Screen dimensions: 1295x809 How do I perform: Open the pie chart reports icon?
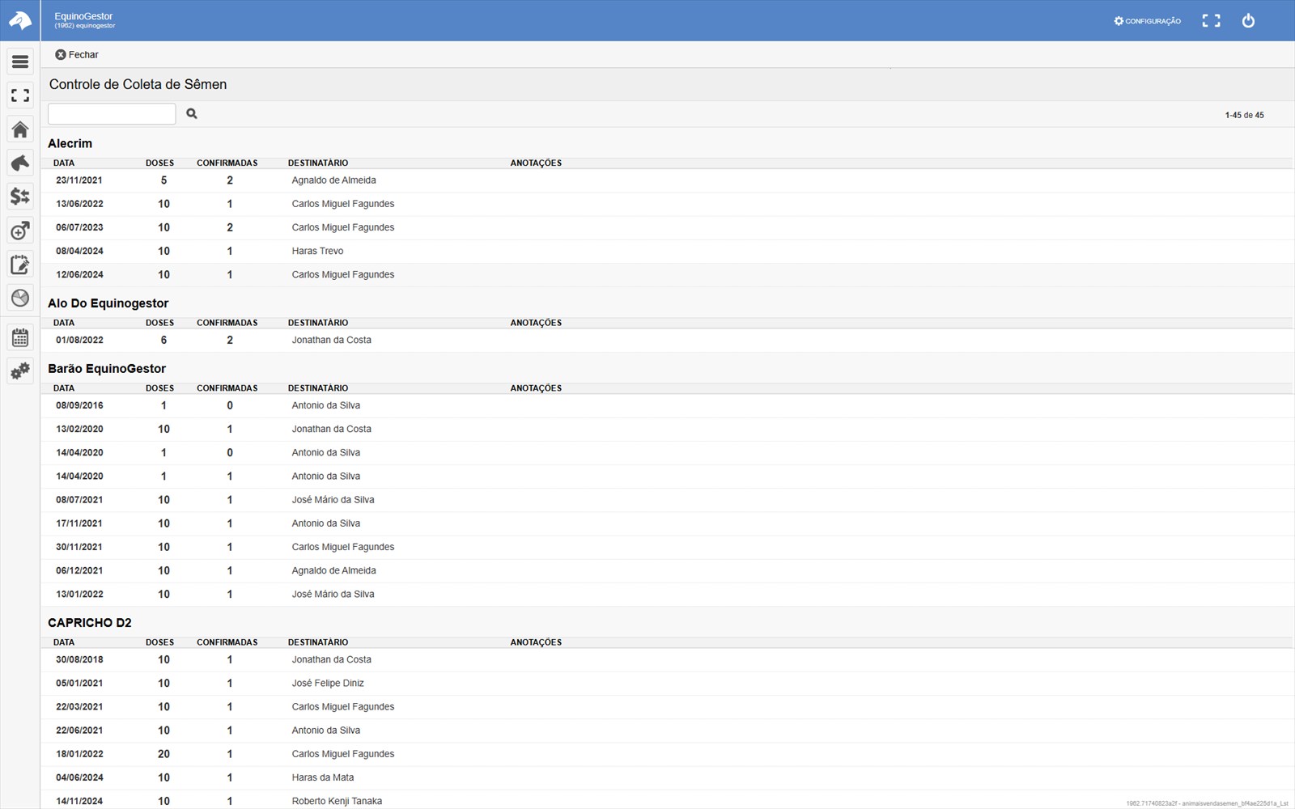[x=20, y=298]
